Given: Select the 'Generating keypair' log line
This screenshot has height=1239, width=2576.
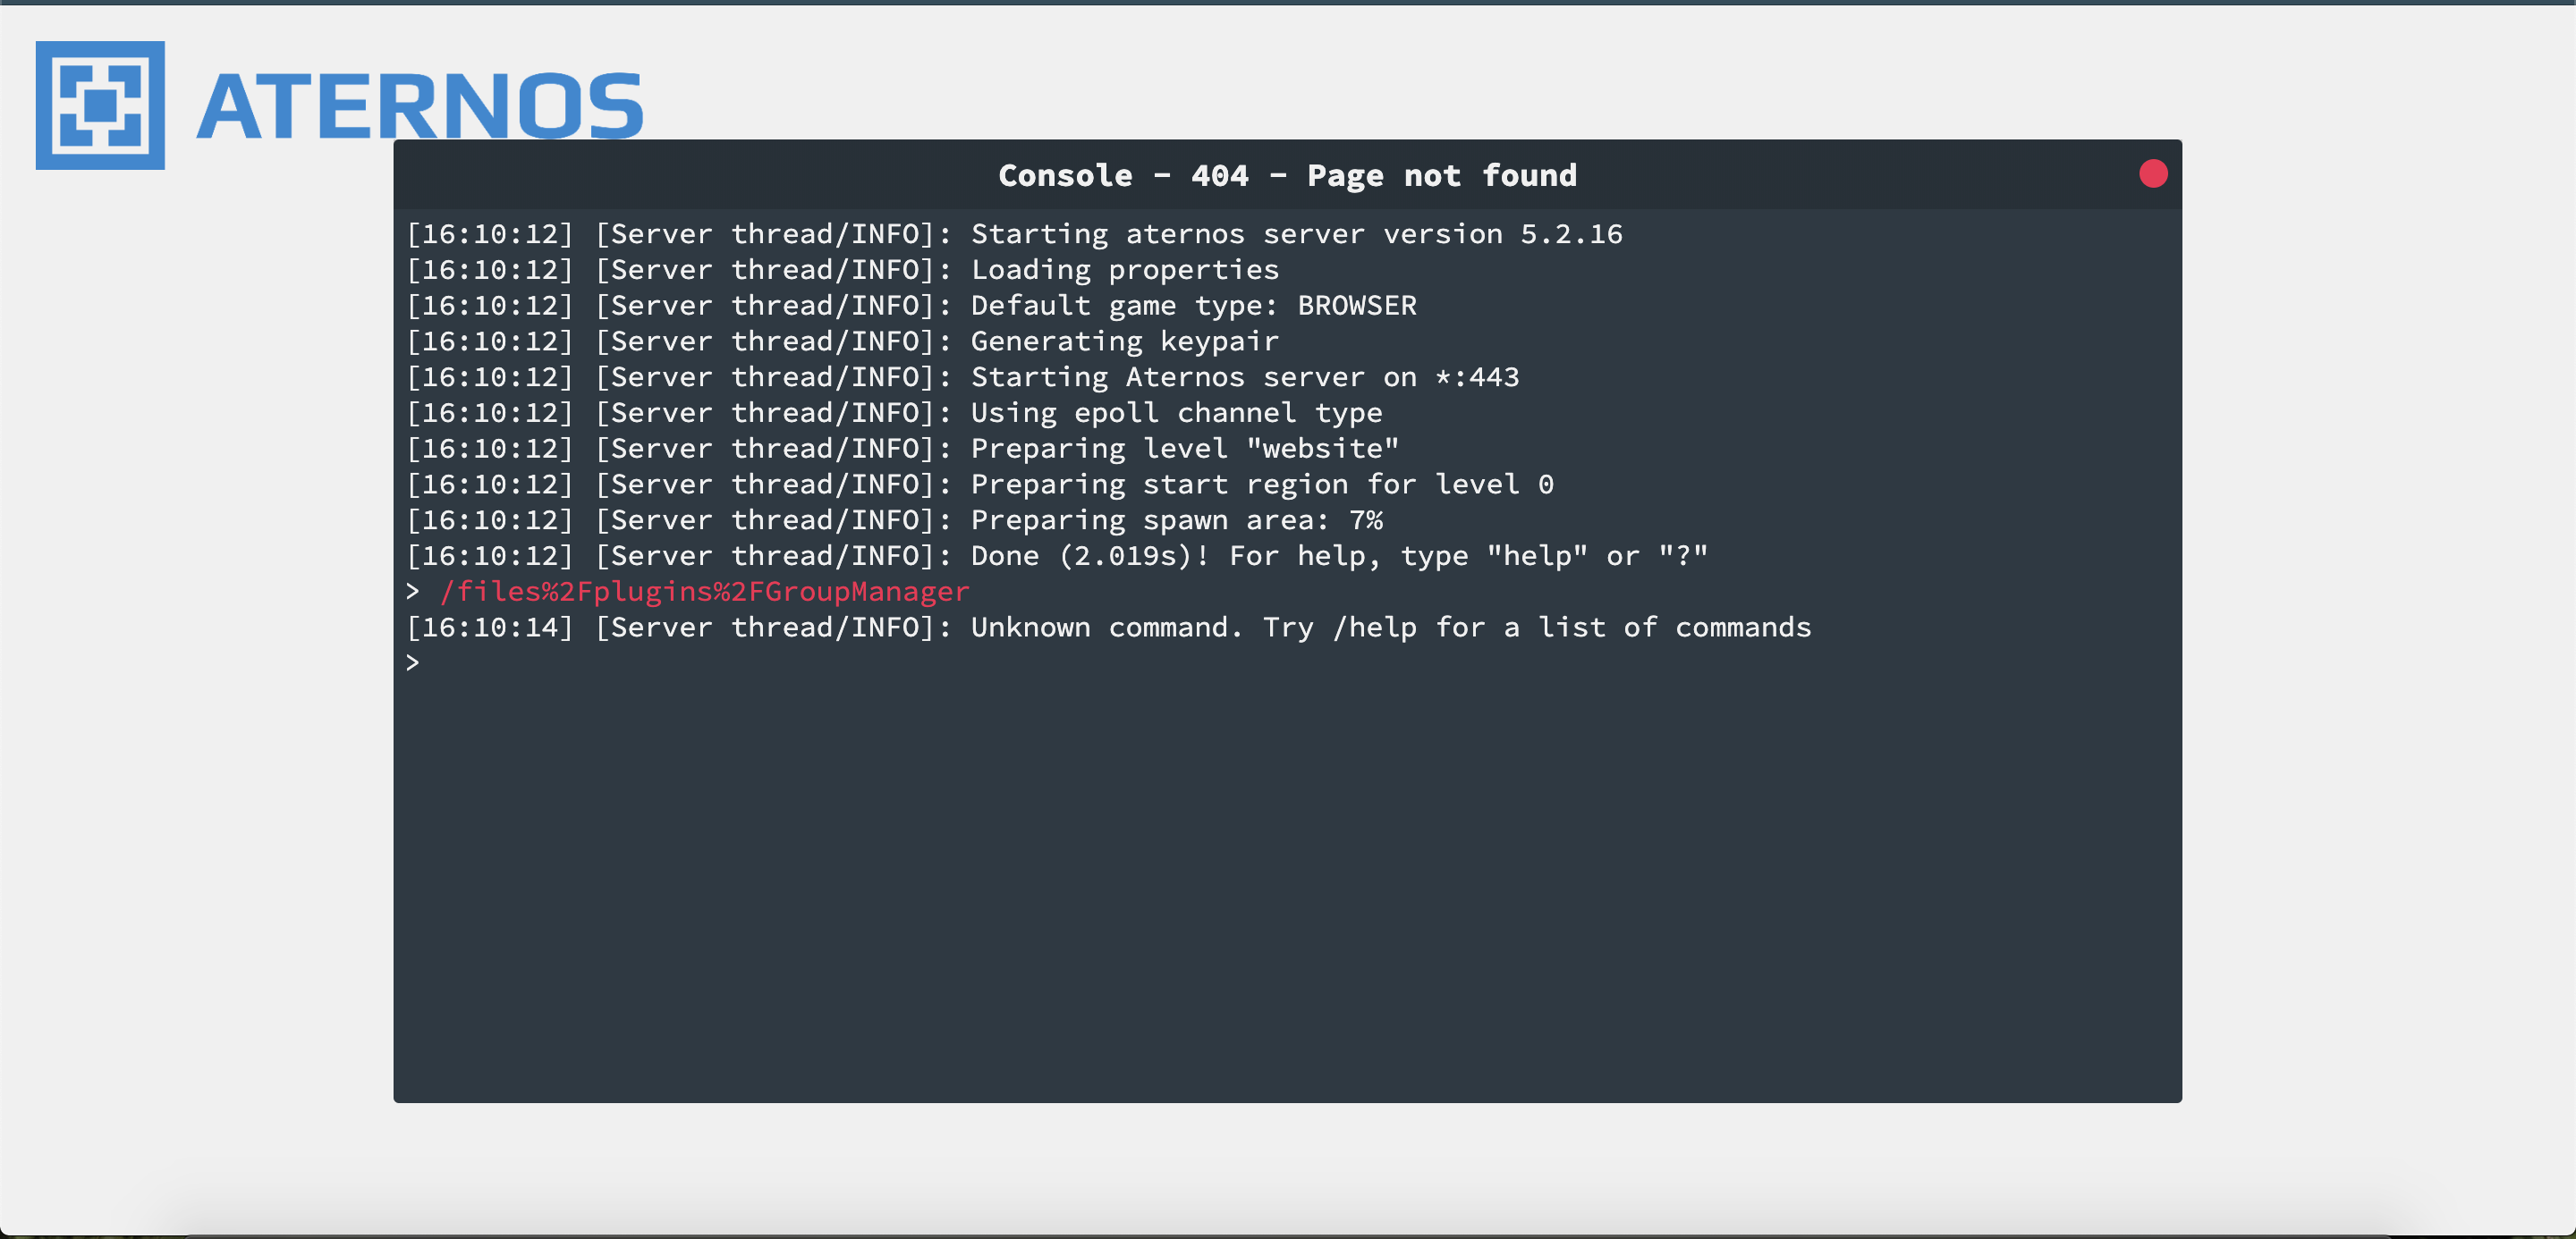Looking at the screenshot, I should (x=842, y=341).
